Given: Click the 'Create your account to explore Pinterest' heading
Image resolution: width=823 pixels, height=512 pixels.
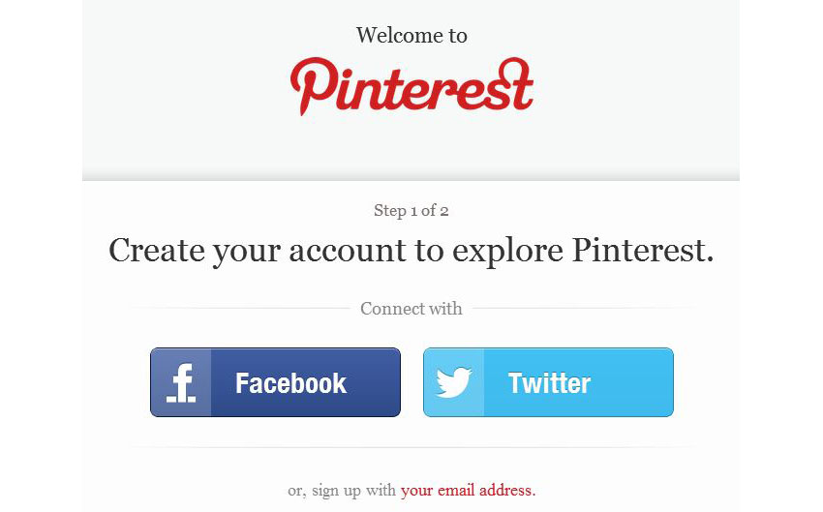Looking at the screenshot, I should (x=411, y=252).
